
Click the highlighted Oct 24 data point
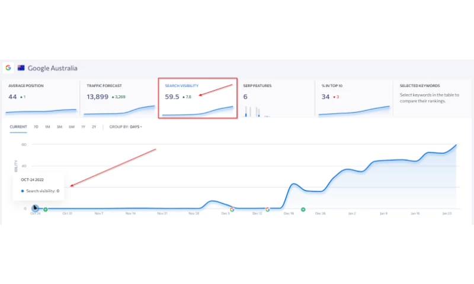(35, 208)
